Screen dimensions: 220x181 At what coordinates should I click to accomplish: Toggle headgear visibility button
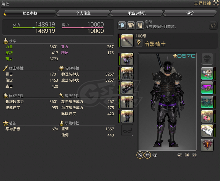147,155
